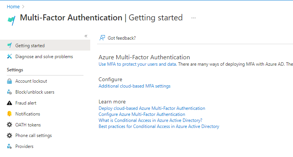
Task: Open Got feedback? in toolbar
Action: pos(117,38)
